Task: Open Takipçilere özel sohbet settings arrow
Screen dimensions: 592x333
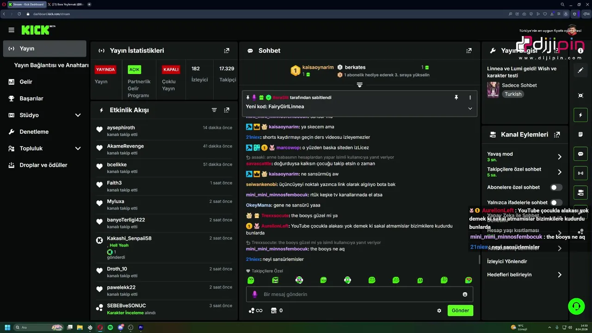Action: (x=560, y=172)
